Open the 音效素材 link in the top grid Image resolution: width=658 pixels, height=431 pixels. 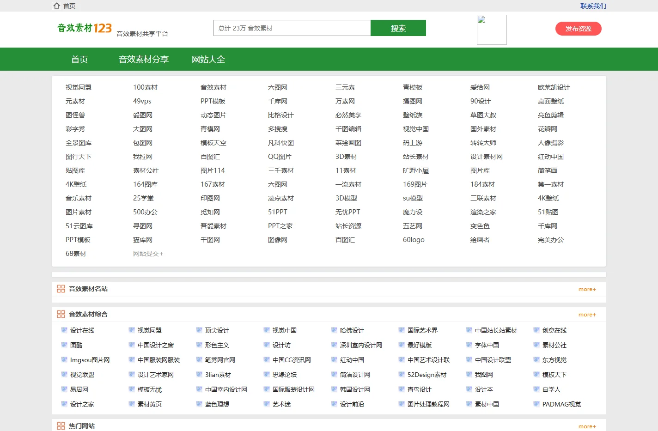[x=213, y=87]
